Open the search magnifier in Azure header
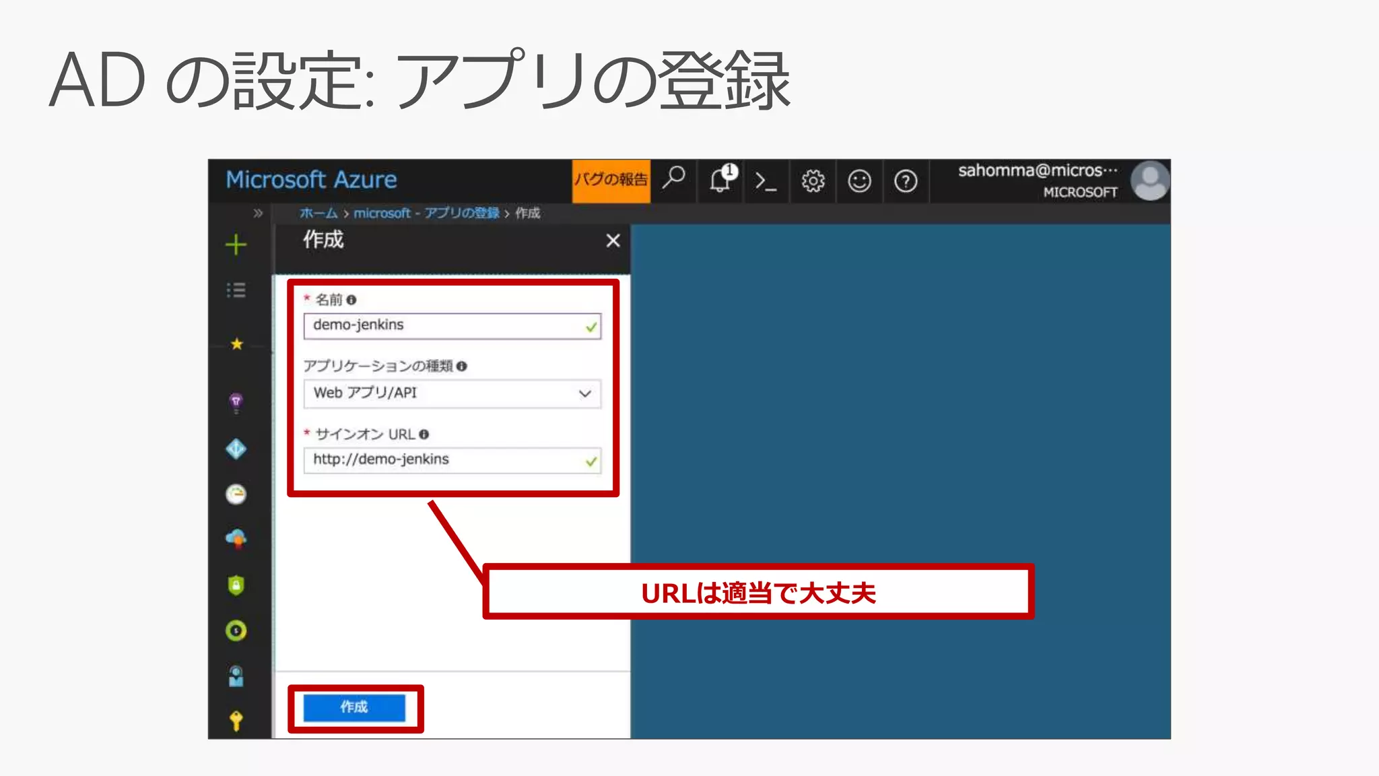This screenshot has width=1379, height=776. [673, 179]
